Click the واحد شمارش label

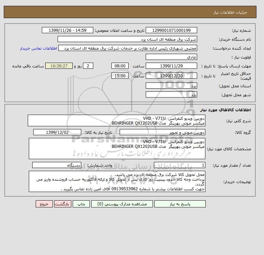(x=99, y=166)
